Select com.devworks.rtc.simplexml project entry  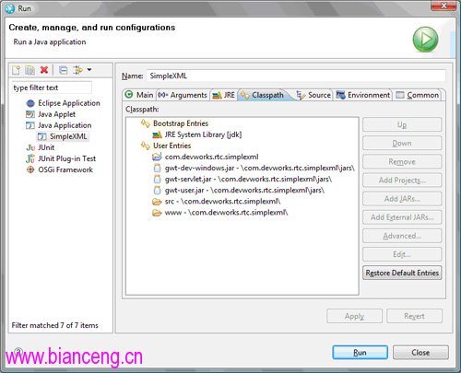(x=211, y=157)
